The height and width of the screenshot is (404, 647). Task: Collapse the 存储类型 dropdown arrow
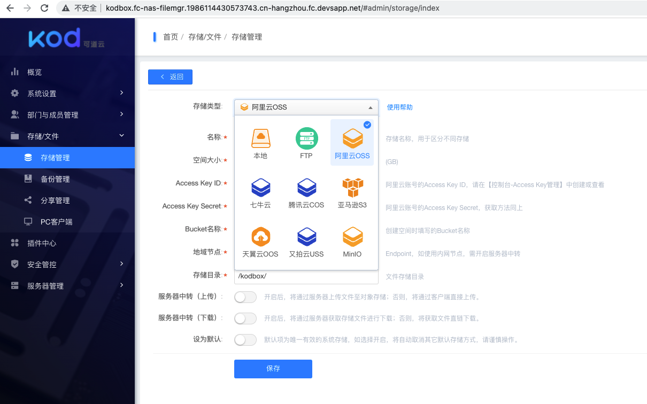pos(369,107)
